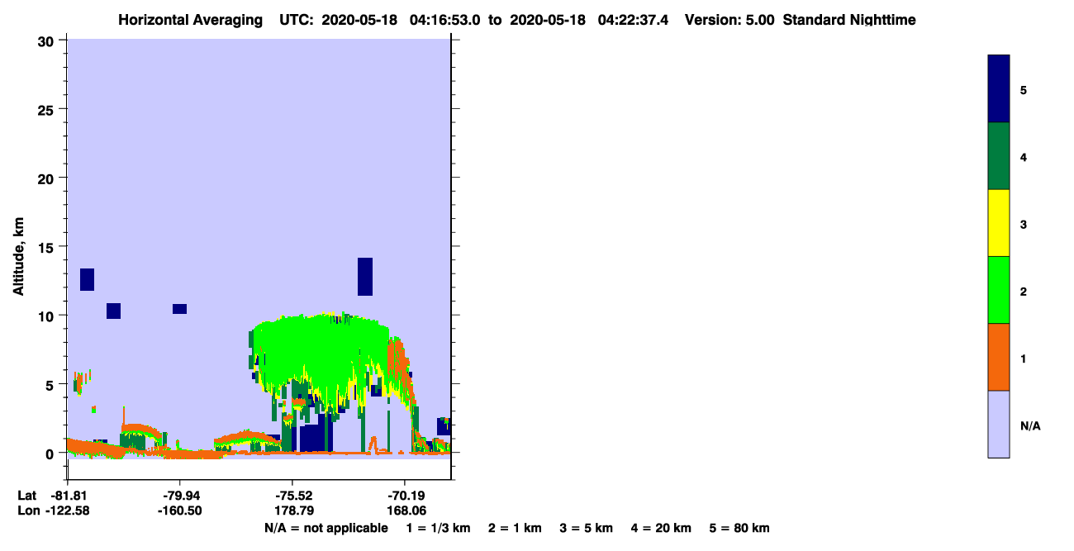Image resolution: width=1074 pixels, height=551 pixels.
Task: Click the legend text '2 = 1 km'
Action: coord(515,528)
